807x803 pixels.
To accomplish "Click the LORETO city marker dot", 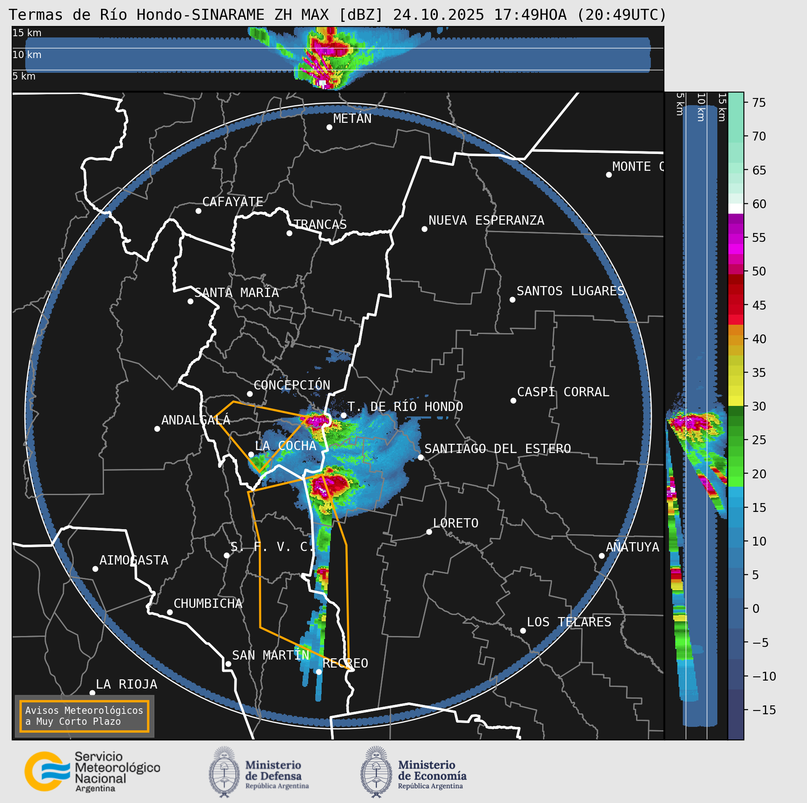I will [x=429, y=532].
